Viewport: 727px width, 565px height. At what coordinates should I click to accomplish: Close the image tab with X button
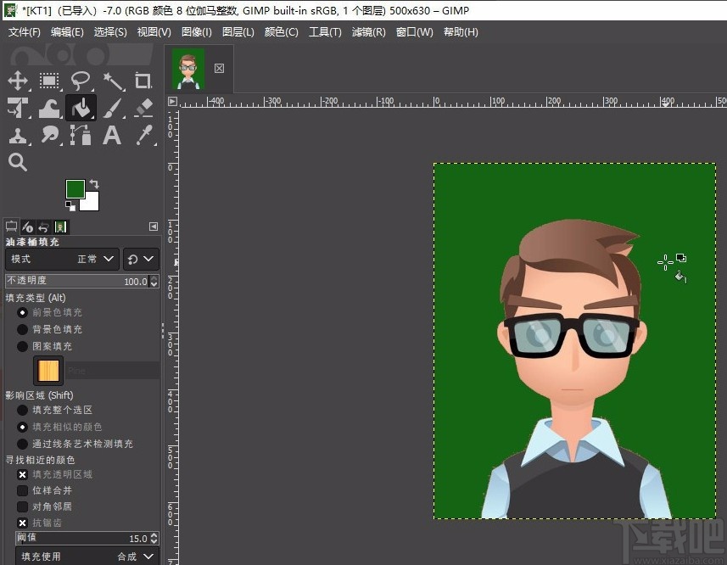[219, 68]
